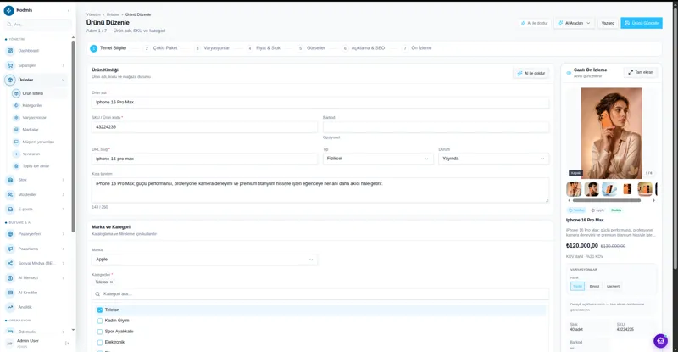Viewport: 678px width, 352px height.
Task: Open the Marka dropdown showing Apple
Action: point(204,260)
